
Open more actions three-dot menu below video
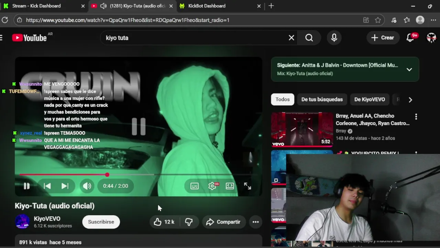[255, 222]
